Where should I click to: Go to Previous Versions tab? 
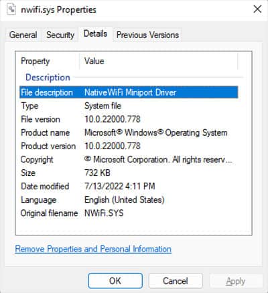pos(147,35)
